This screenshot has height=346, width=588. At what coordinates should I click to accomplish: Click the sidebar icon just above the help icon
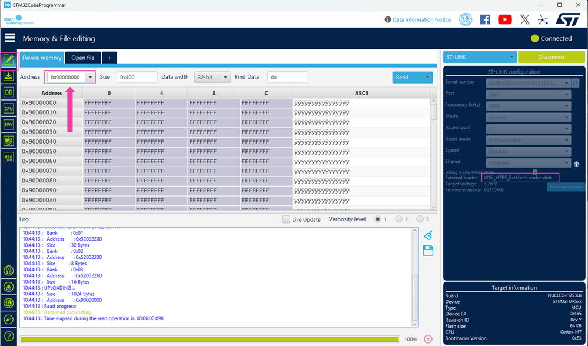pyautogui.click(x=9, y=320)
